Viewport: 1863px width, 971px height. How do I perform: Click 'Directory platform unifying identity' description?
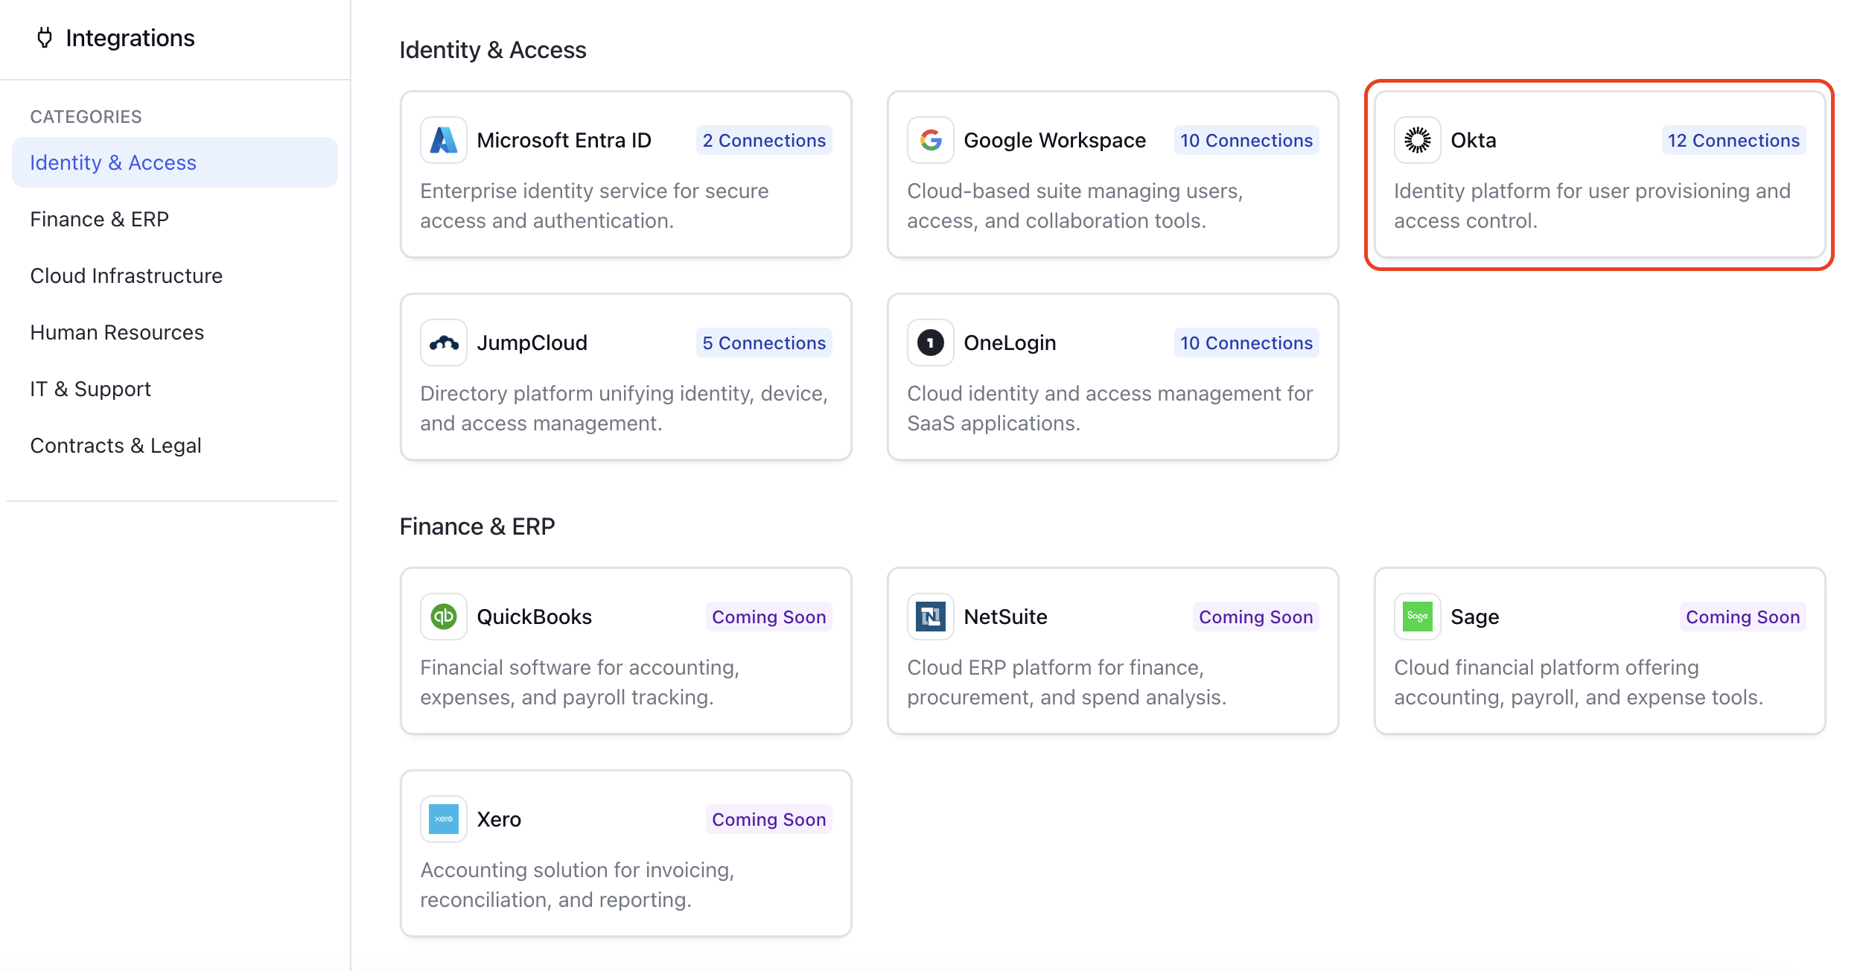(624, 408)
